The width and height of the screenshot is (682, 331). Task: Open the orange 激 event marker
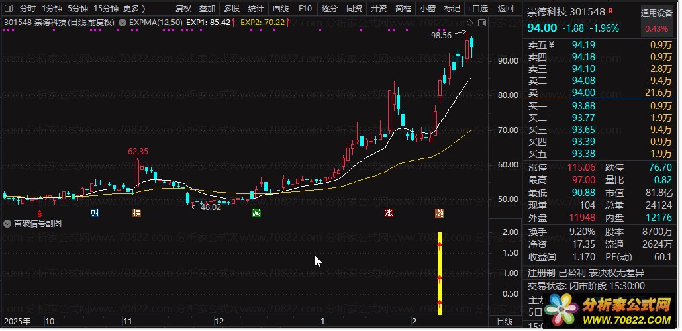tap(440, 213)
